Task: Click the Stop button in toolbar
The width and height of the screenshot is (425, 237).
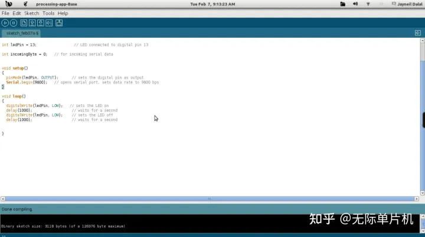Action: pos(13,23)
